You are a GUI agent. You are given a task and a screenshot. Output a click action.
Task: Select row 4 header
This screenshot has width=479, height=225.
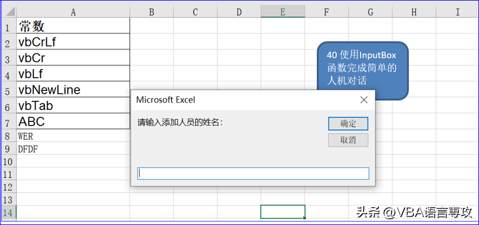(x=8, y=74)
